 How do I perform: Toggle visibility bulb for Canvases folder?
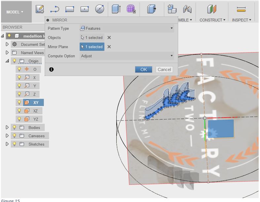[x=15, y=136]
